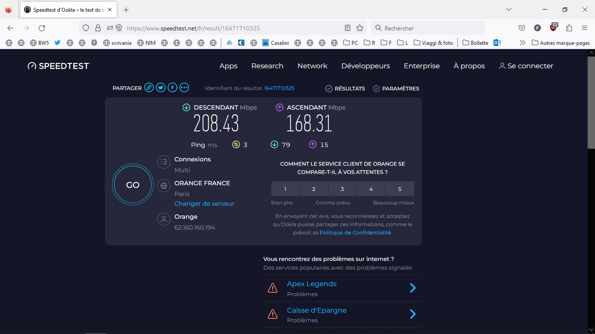Toggle Firefox reader view icon
This screenshot has height=334, width=595.
click(348, 28)
